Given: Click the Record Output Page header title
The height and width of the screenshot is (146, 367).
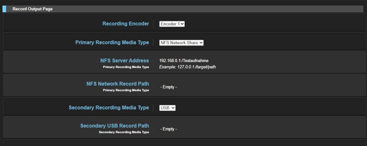Looking at the screenshot, I should [x=33, y=9].
